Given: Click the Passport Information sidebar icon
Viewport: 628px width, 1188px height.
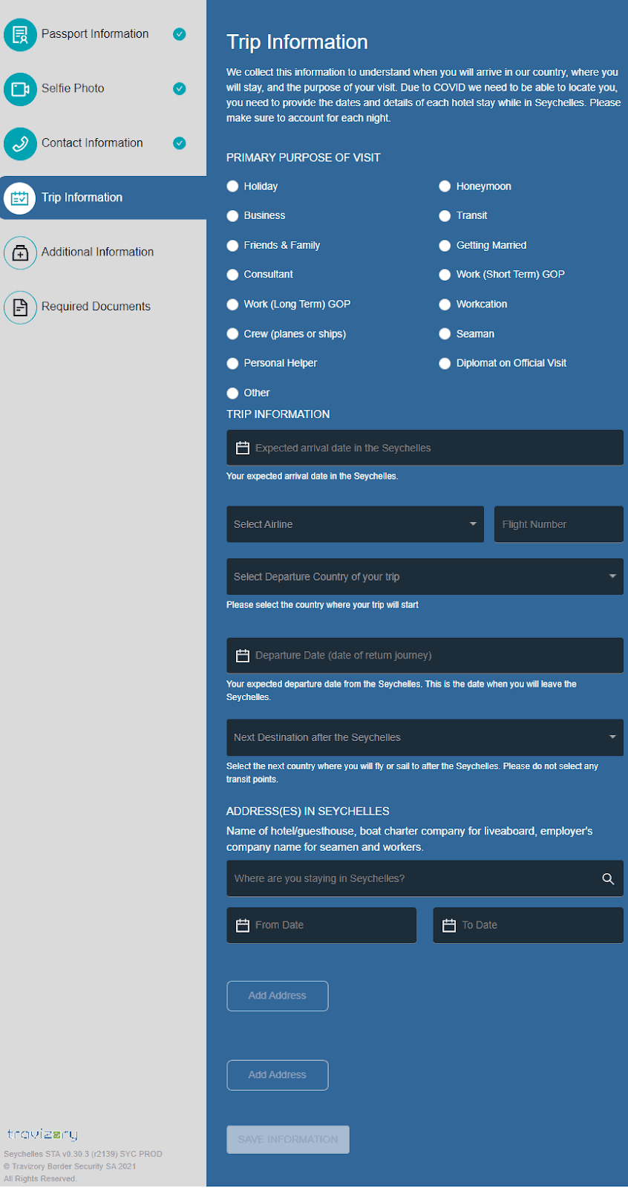Looking at the screenshot, I should pyautogui.click(x=20, y=35).
